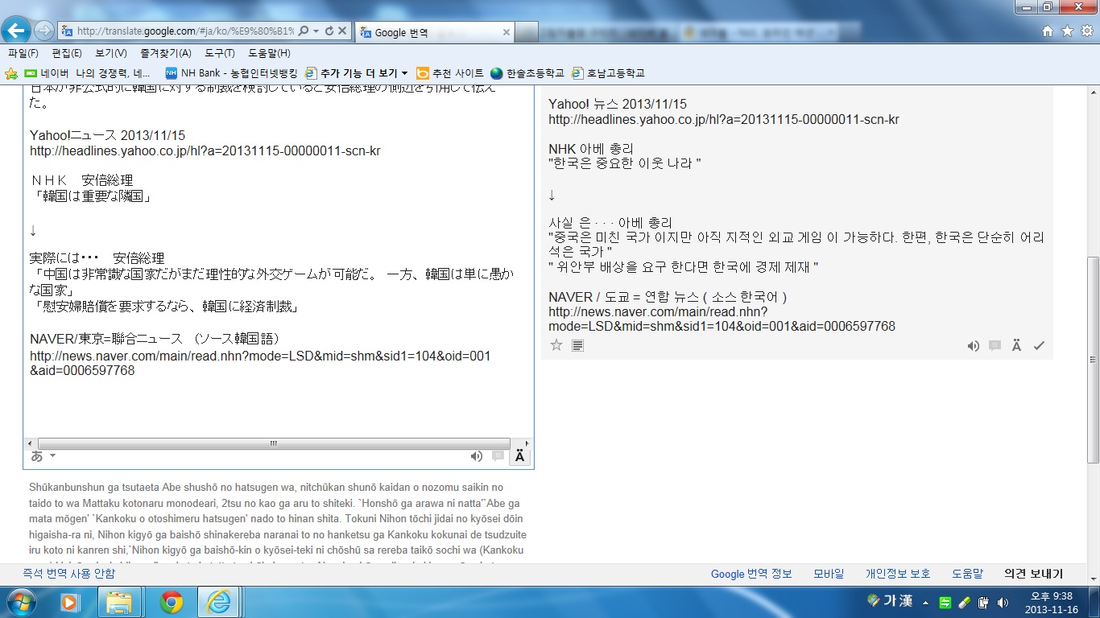
Task: Open the 보기(V) menu
Action: pos(111,53)
